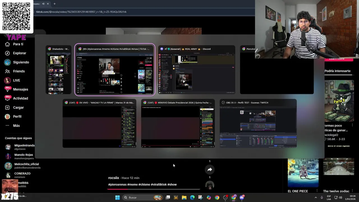Open Perfil page
The height and width of the screenshot is (202, 359).
click(13, 116)
